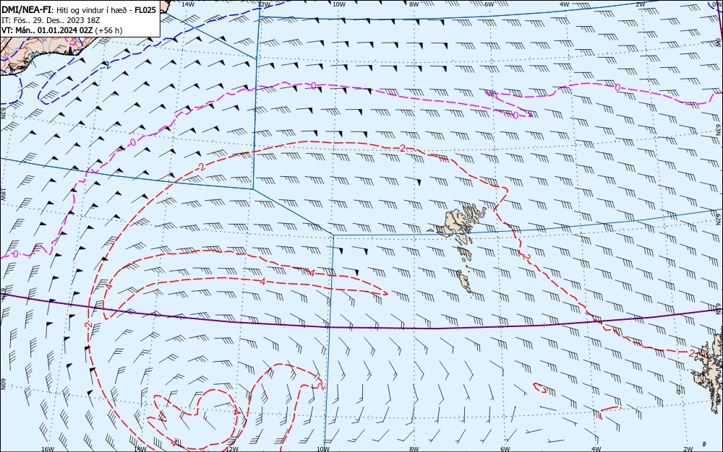Click the '2W' longitude label along the top edge

pyautogui.click(x=640, y=4)
